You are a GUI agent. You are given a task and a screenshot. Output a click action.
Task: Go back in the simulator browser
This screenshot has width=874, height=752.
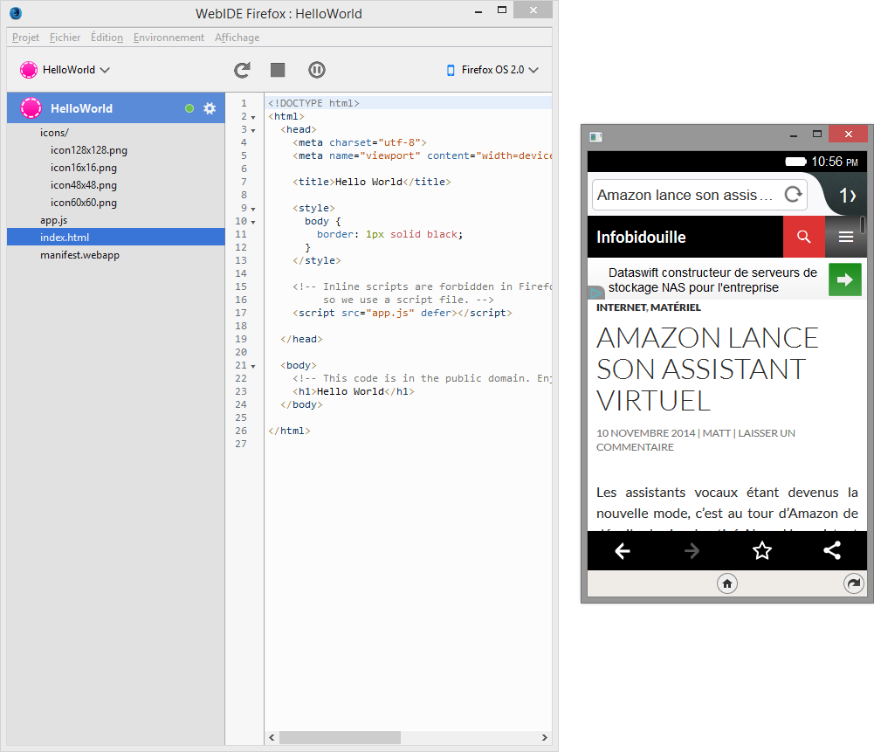pyautogui.click(x=622, y=551)
